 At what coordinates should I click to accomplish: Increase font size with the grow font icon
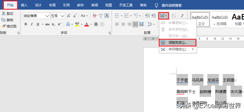(x=69, y=16)
